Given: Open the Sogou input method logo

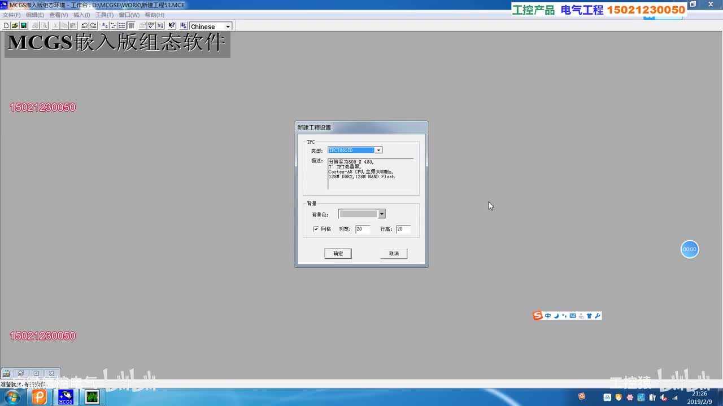Looking at the screenshot, I should tap(538, 316).
